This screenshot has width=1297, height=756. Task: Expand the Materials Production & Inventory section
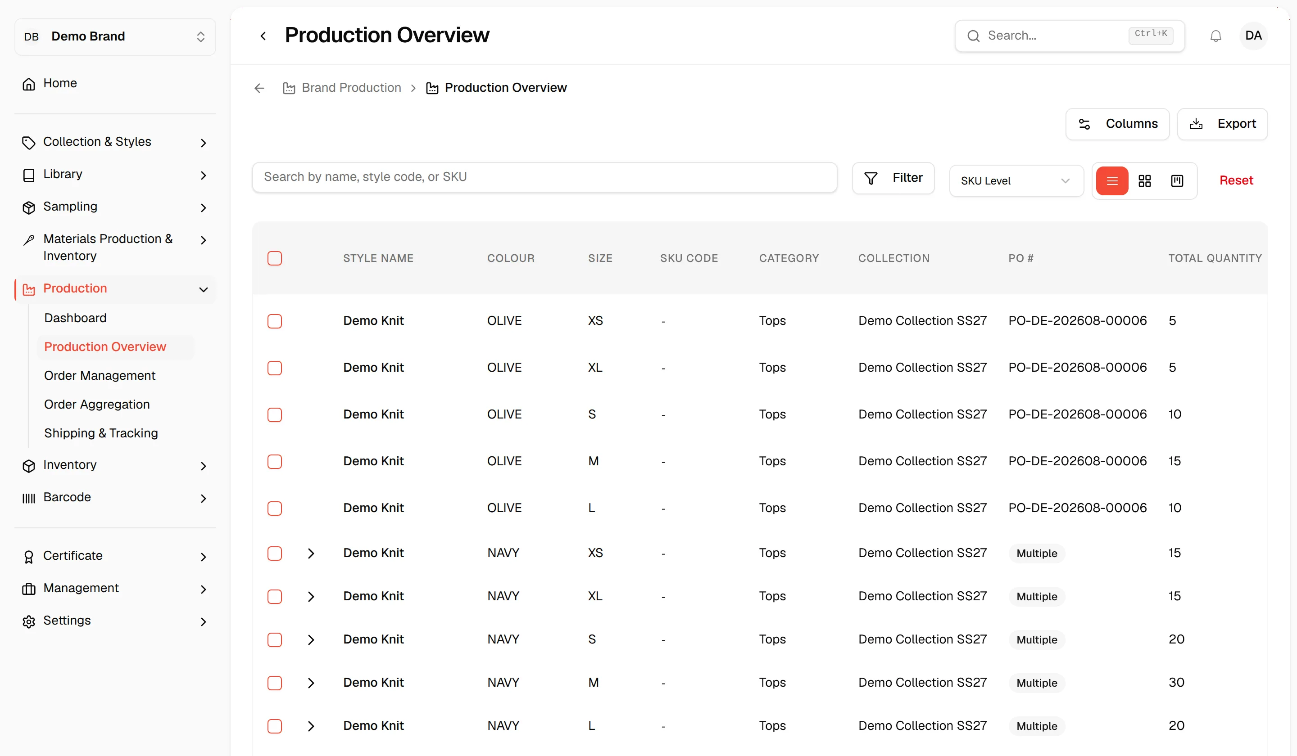pos(203,240)
